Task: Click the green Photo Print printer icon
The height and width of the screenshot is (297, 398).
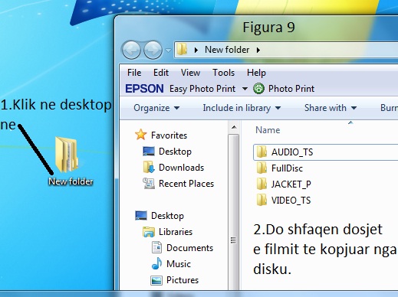Action: [258, 89]
